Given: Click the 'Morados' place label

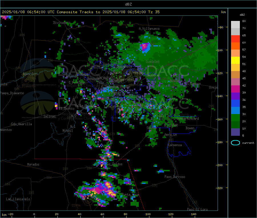Looking at the screenshot, I should pyautogui.click(x=33, y=164).
